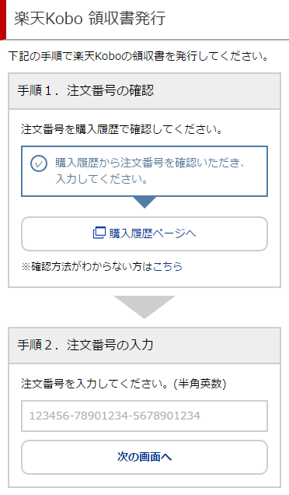Open the 購入履歴ページへ button
Screen dimensions: 289x495
144,233
